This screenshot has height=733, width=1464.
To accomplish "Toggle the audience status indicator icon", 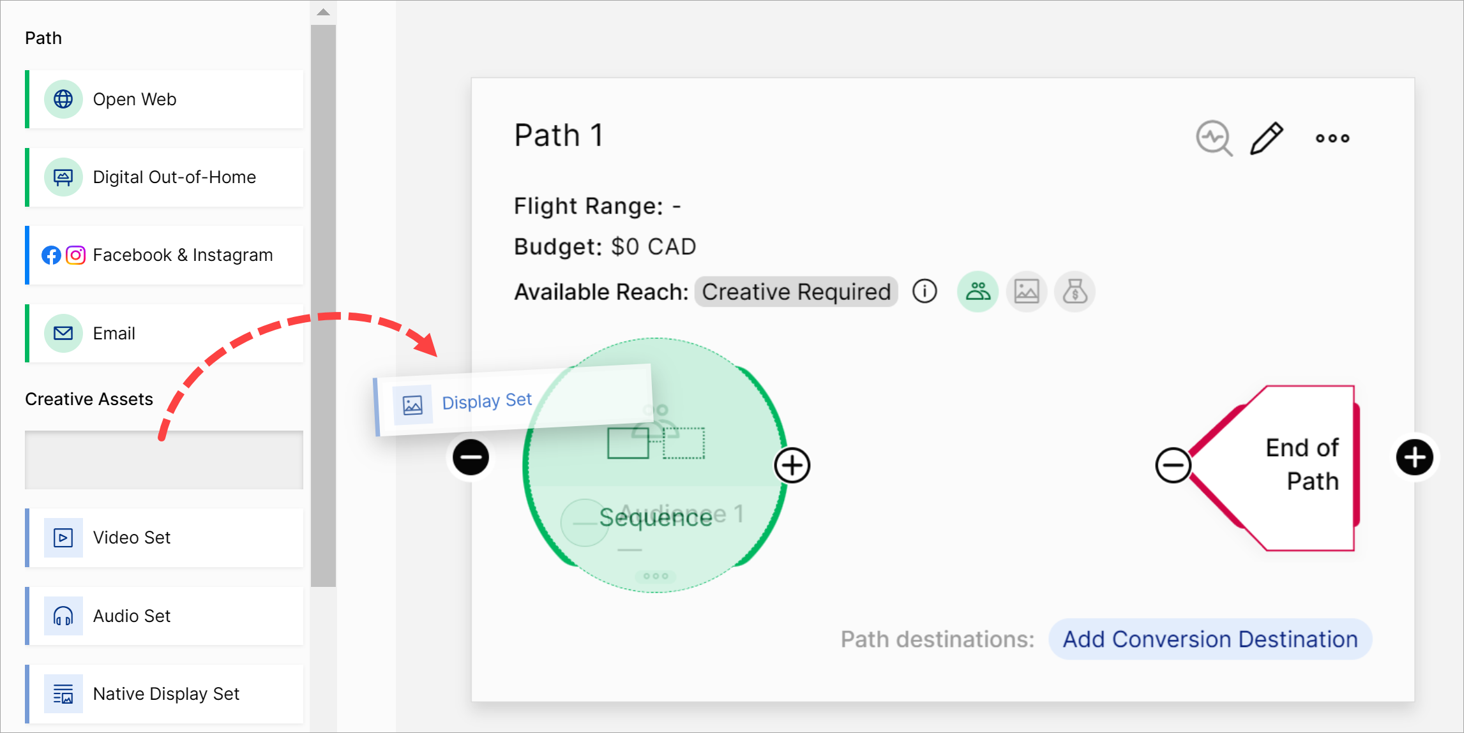I will coord(977,292).
